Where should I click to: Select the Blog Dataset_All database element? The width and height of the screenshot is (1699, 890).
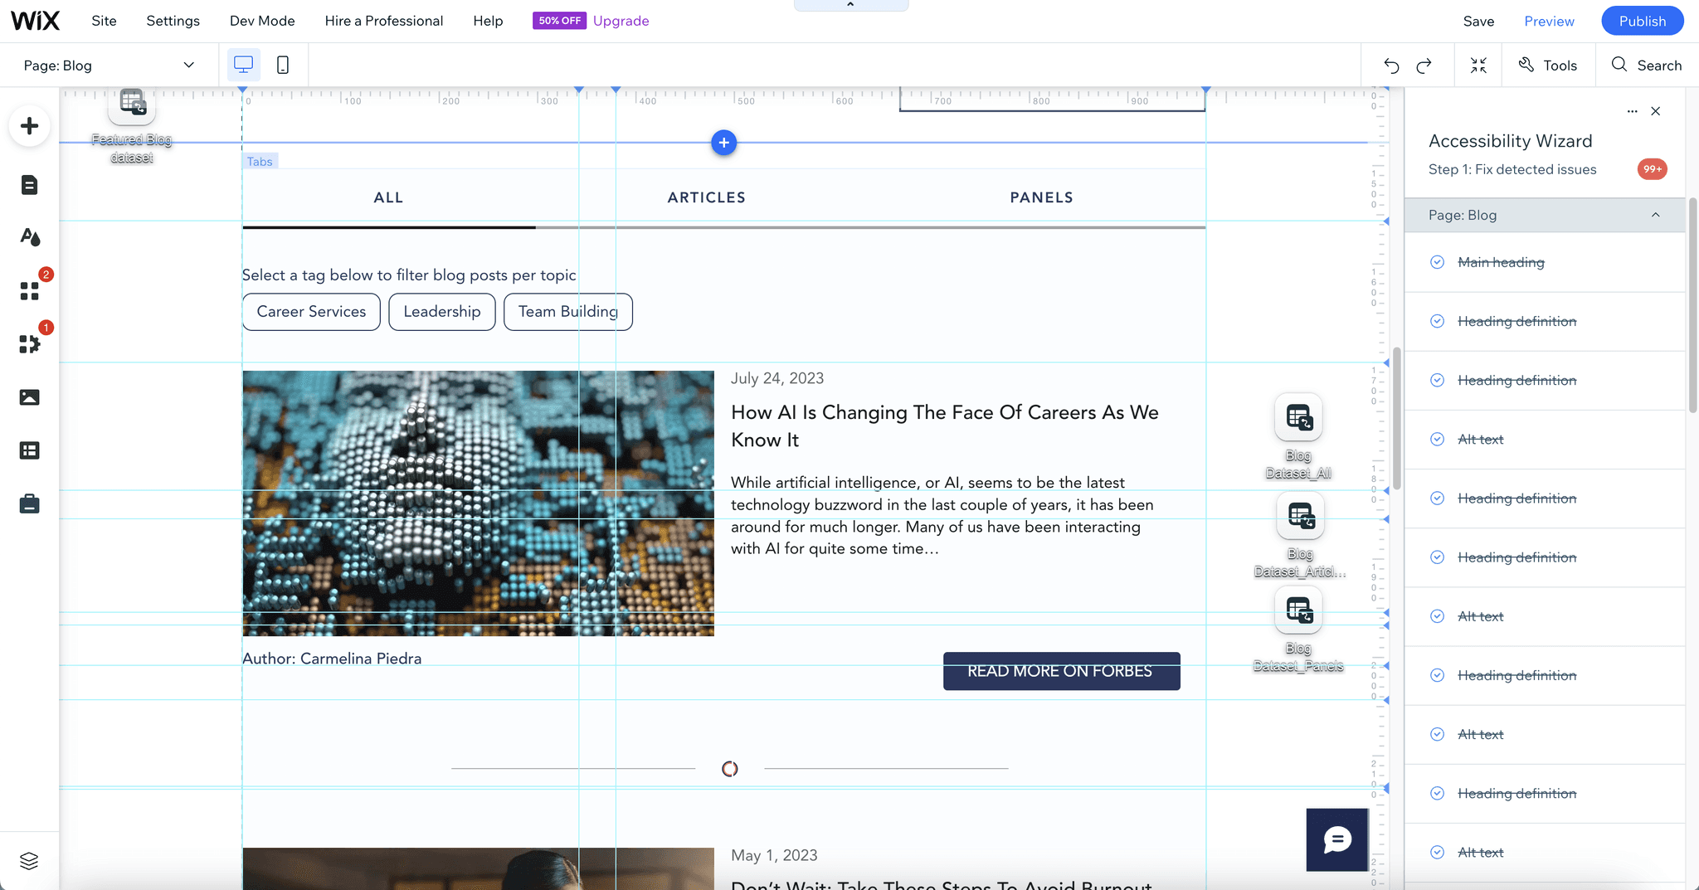(x=1298, y=417)
